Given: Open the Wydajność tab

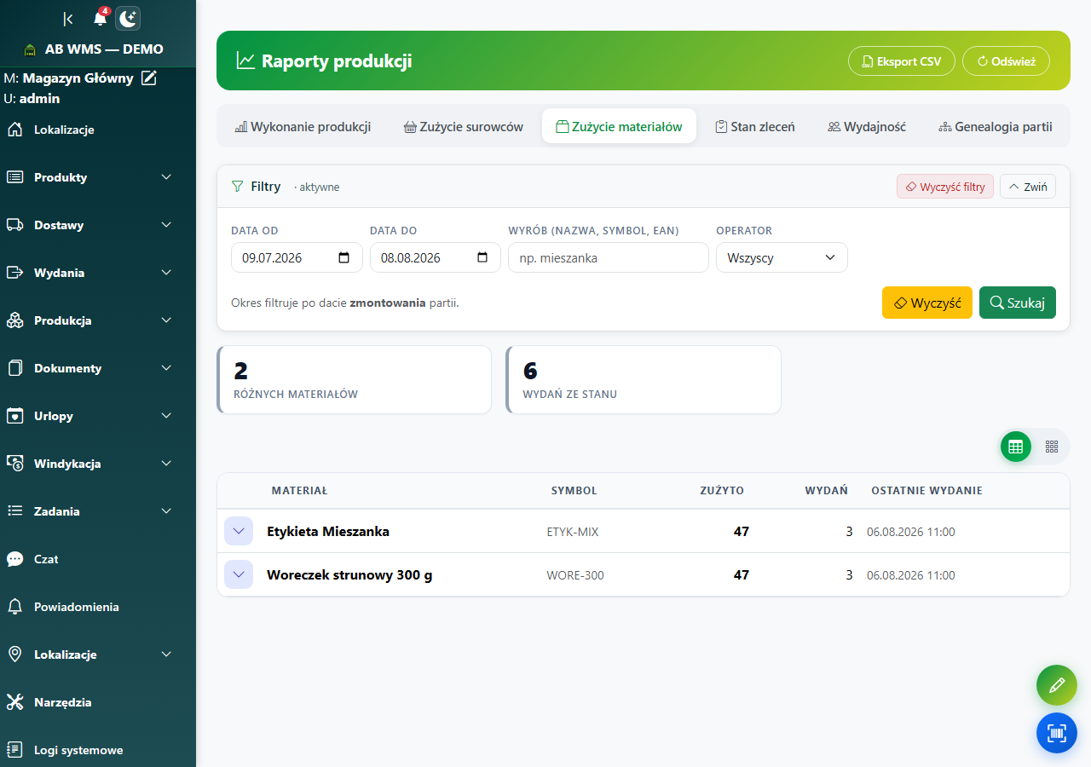Looking at the screenshot, I should point(866,126).
